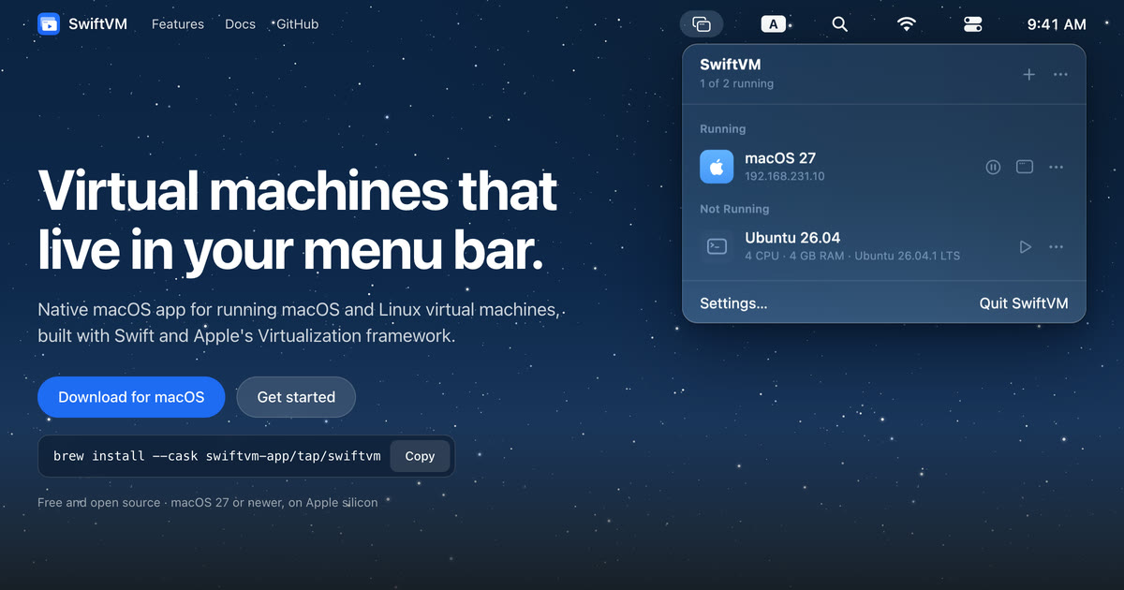Open the SwiftVM menu bar icon
This screenshot has width=1124, height=590.
tap(702, 24)
